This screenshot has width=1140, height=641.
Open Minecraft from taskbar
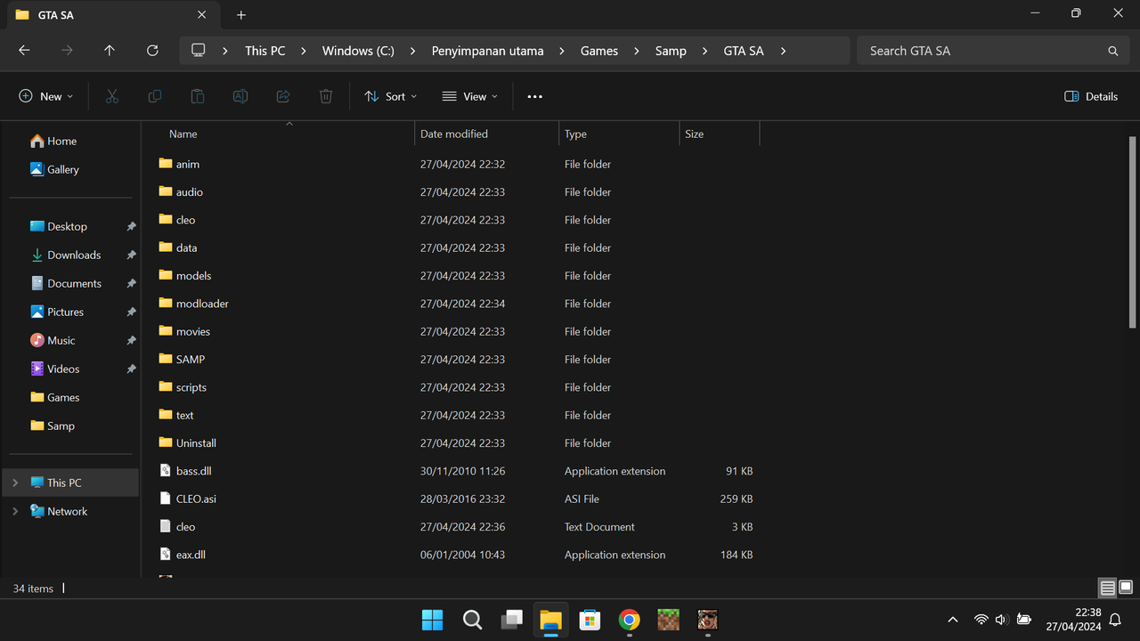point(668,620)
